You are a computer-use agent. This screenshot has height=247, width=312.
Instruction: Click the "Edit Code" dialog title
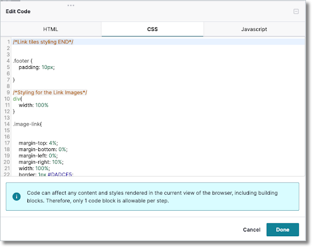18,11
